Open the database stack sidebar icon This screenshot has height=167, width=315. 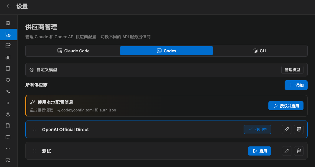[8, 69]
